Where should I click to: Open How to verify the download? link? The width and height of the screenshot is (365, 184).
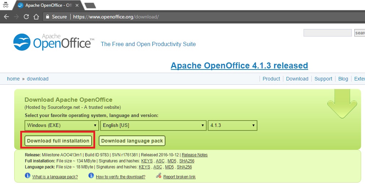[121, 177]
